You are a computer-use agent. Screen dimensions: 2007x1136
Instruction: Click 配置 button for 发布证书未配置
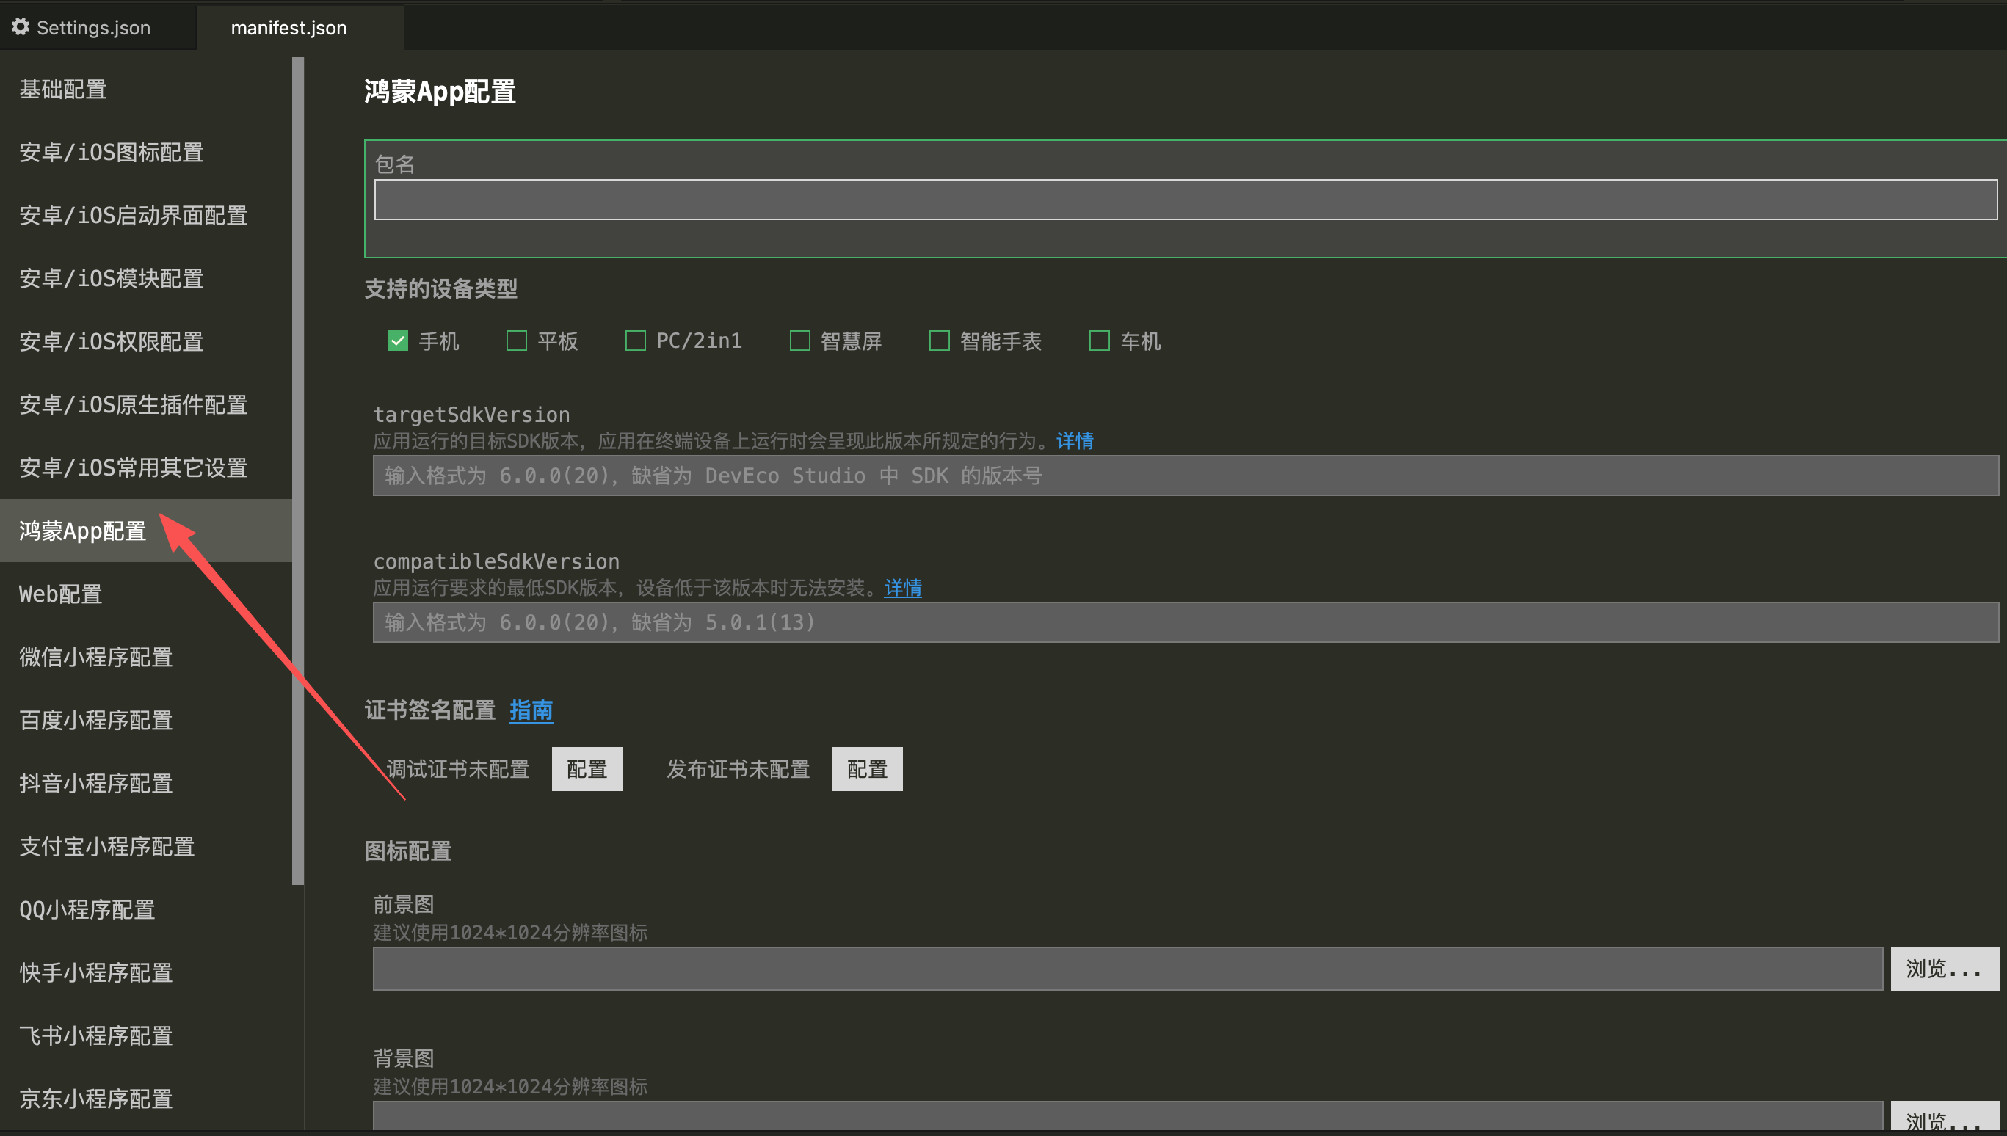point(868,769)
